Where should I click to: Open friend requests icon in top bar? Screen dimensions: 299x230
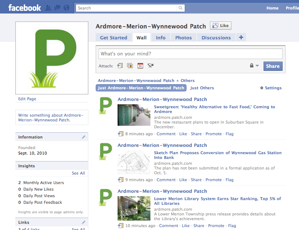pyautogui.click(x=48, y=8)
